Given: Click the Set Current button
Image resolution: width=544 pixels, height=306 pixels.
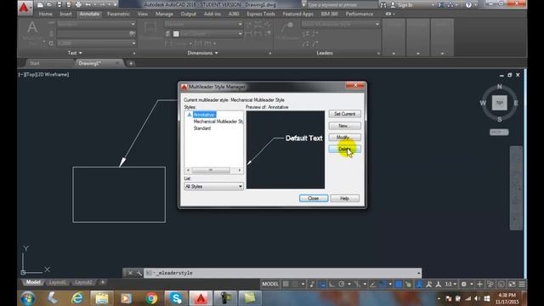Looking at the screenshot, I should click(x=344, y=114).
